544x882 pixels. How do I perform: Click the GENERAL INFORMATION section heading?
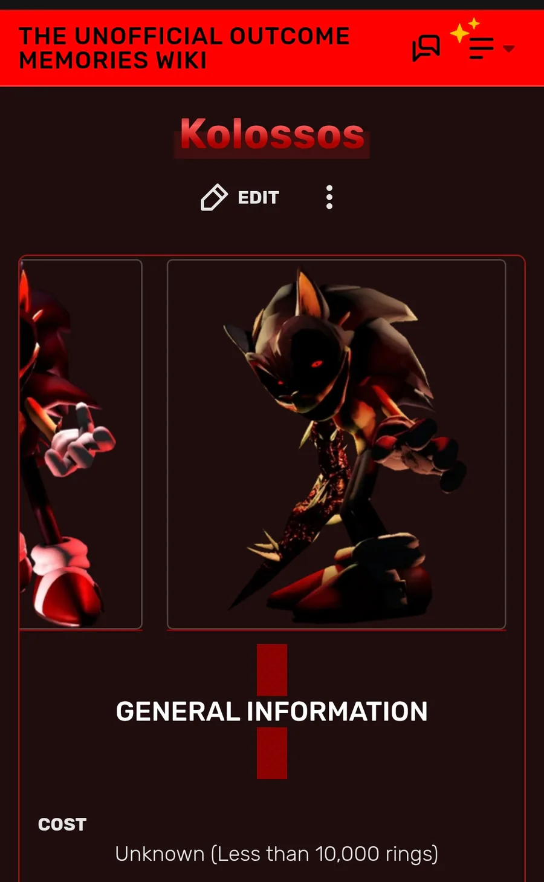[x=272, y=711]
